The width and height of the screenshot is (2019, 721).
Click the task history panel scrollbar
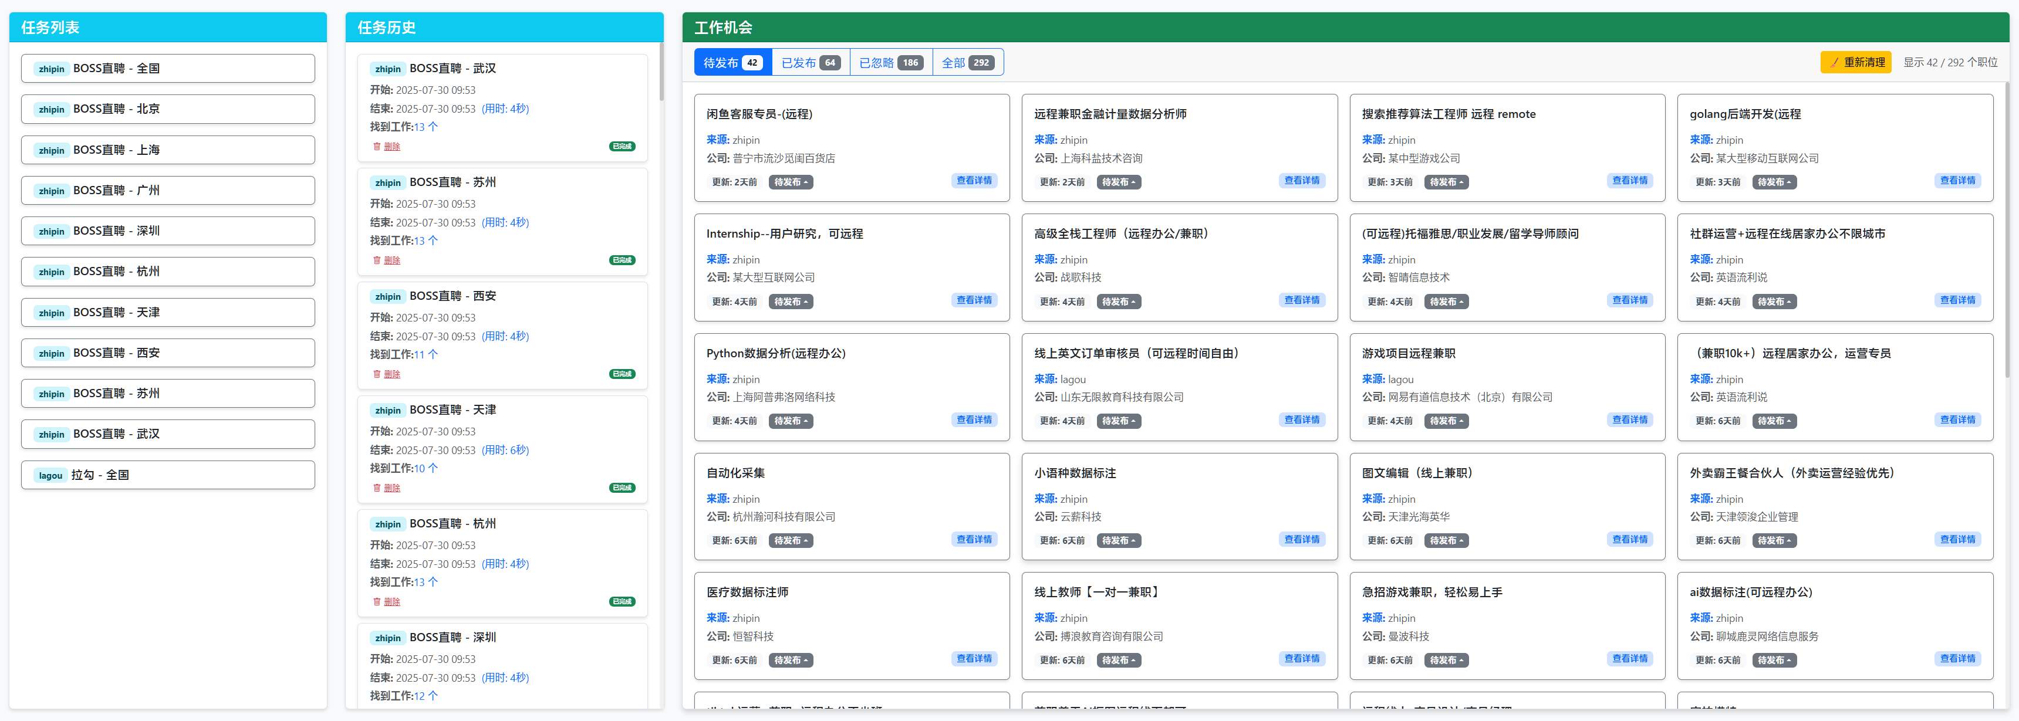(661, 72)
